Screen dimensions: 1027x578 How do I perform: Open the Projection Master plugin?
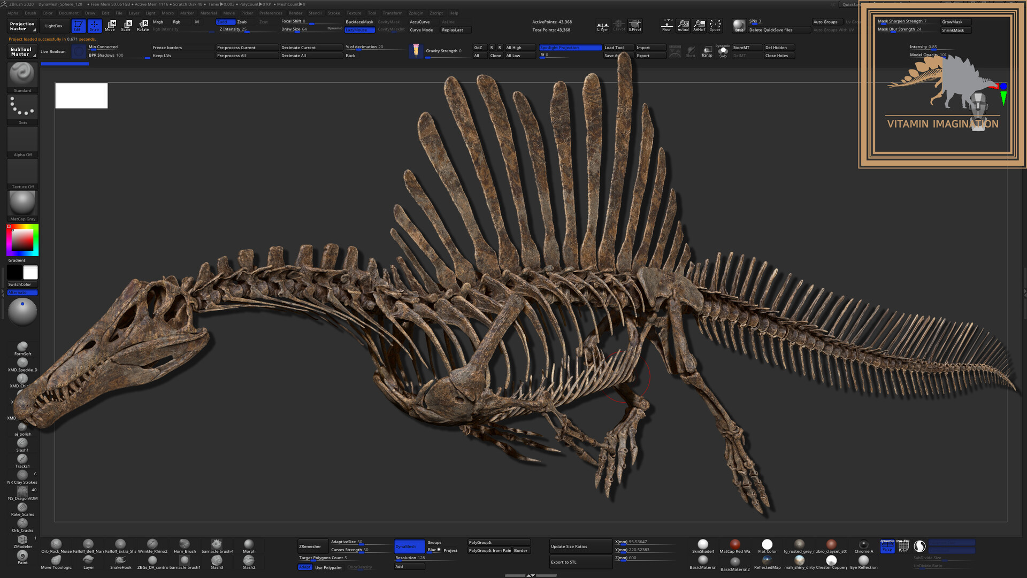[x=22, y=26]
